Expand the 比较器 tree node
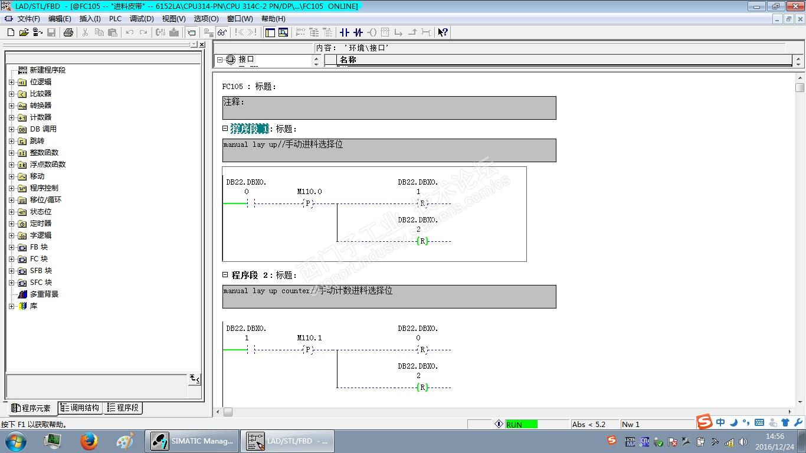 [x=11, y=94]
